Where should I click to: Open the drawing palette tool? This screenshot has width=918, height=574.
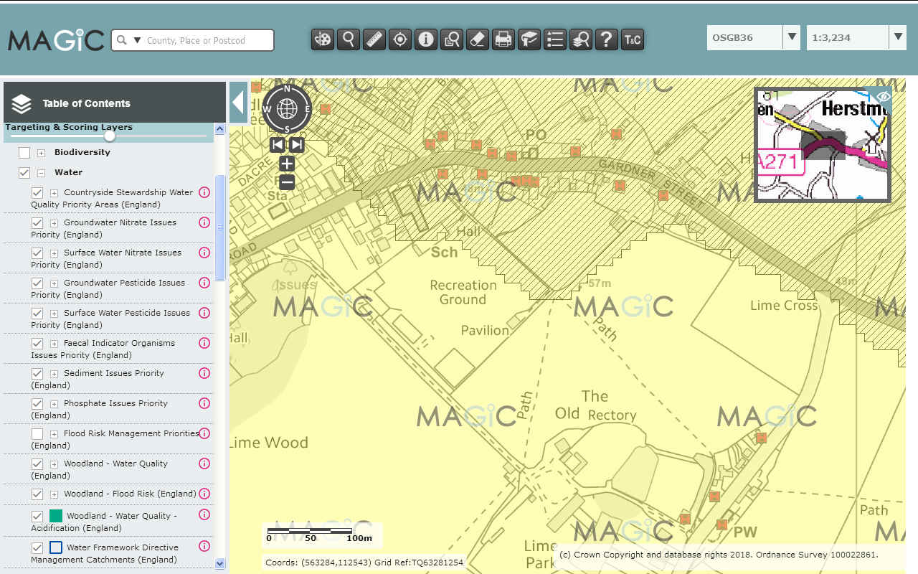(x=323, y=39)
